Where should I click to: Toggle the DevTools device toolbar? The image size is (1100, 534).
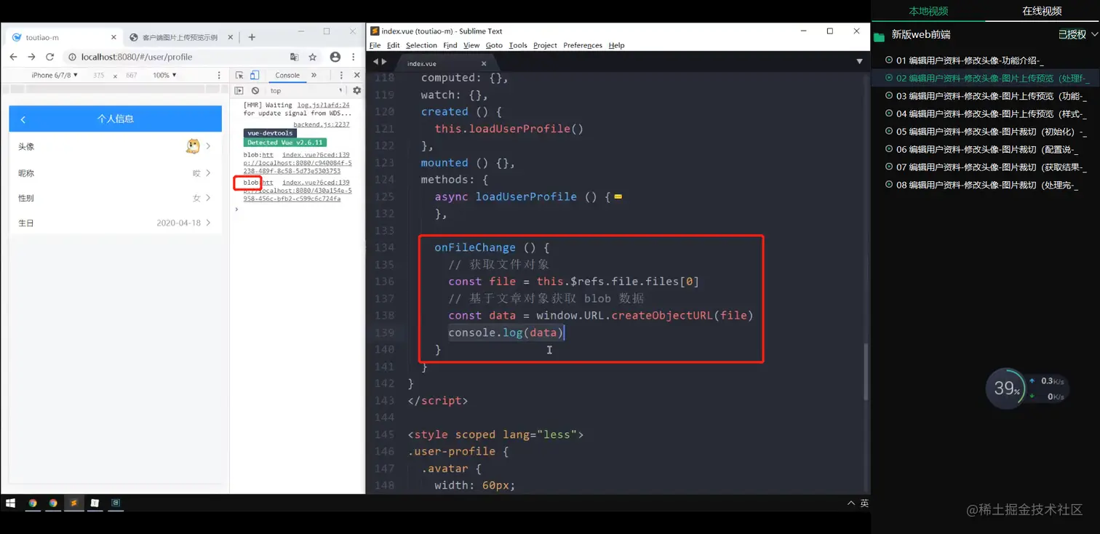click(x=255, y=75)
